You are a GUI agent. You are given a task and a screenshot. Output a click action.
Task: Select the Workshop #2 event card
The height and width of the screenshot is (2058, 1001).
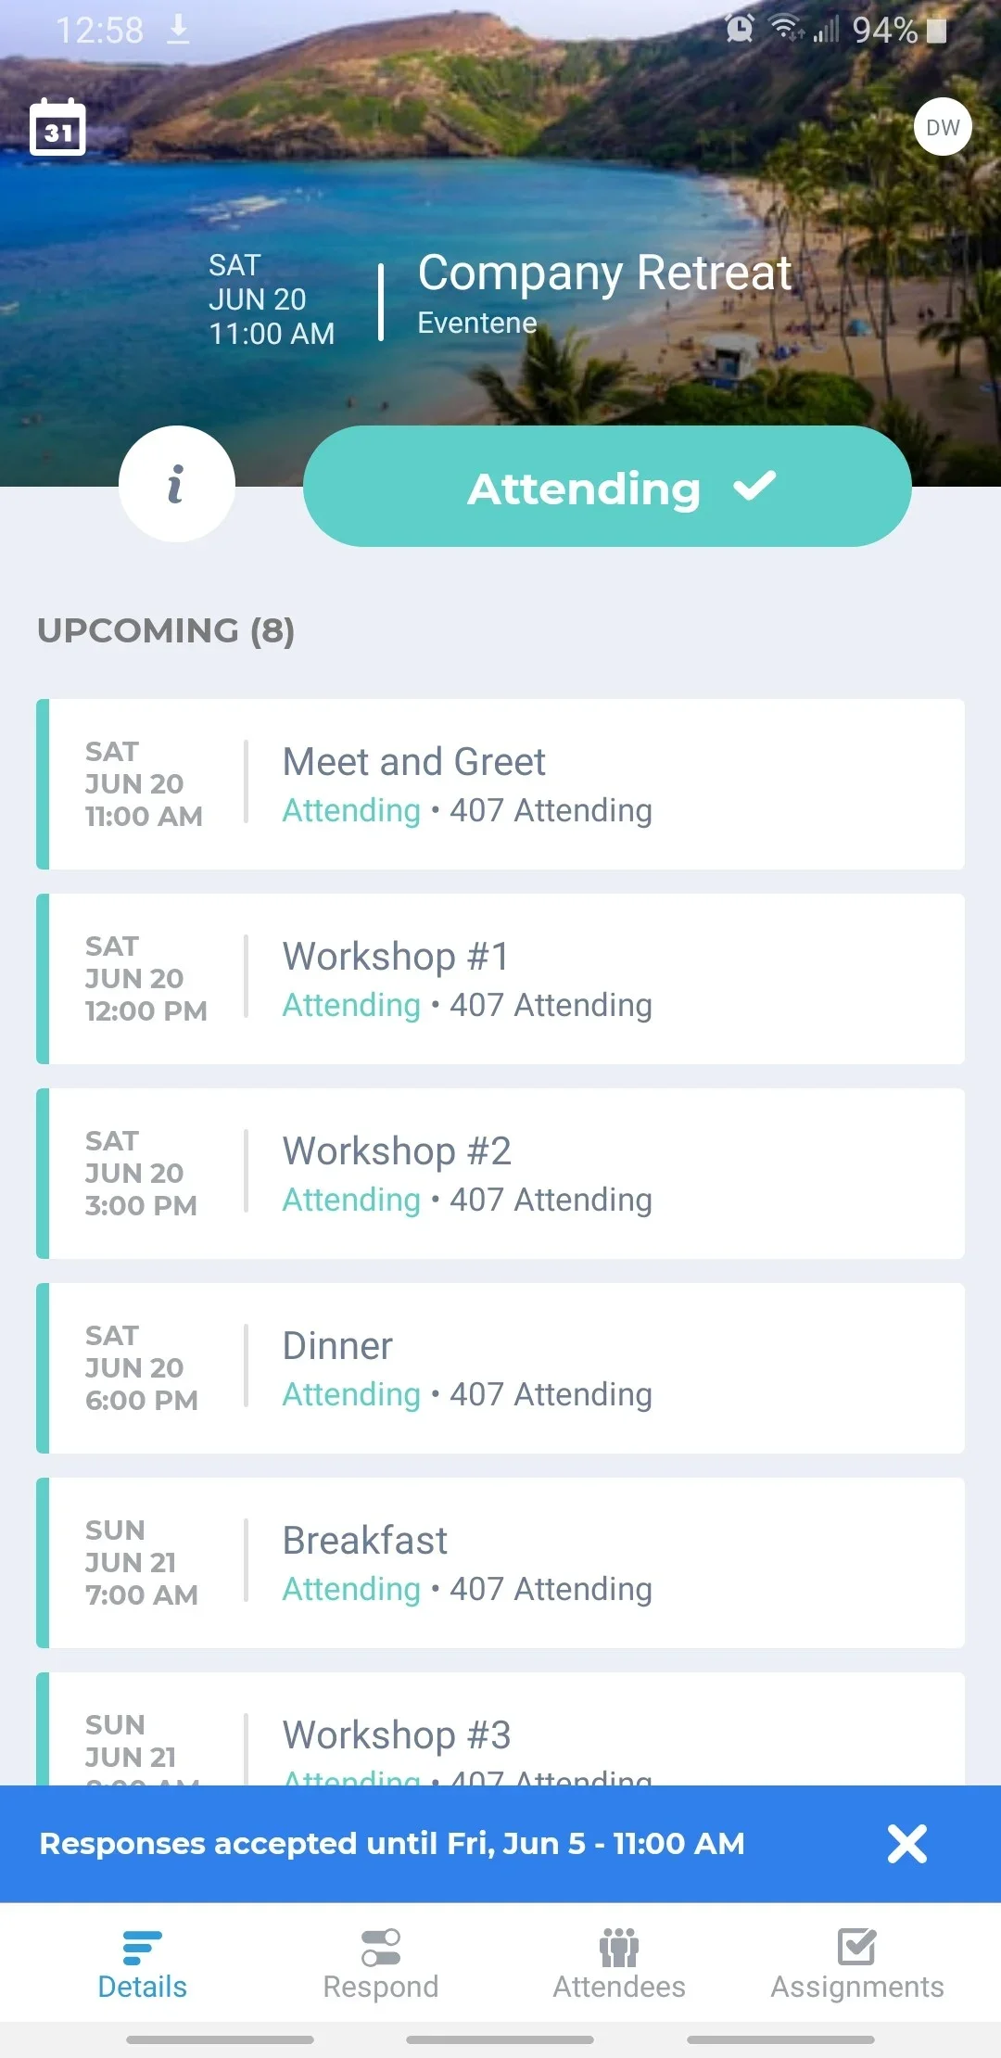500,1174
